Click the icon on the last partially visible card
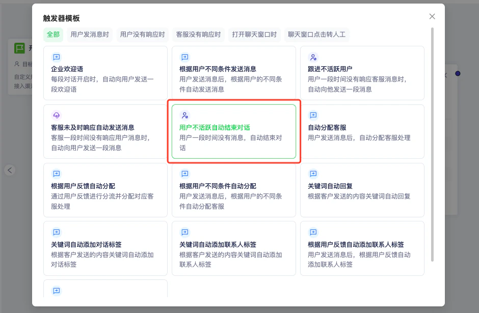This screenshot has width=479, height=313. (57, 291)
